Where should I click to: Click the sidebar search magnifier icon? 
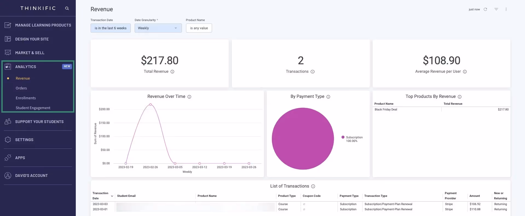tap(67, 8)
